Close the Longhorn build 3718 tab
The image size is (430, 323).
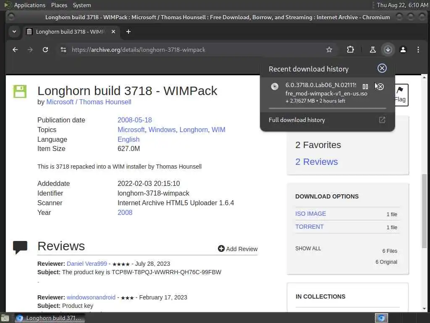113,32
